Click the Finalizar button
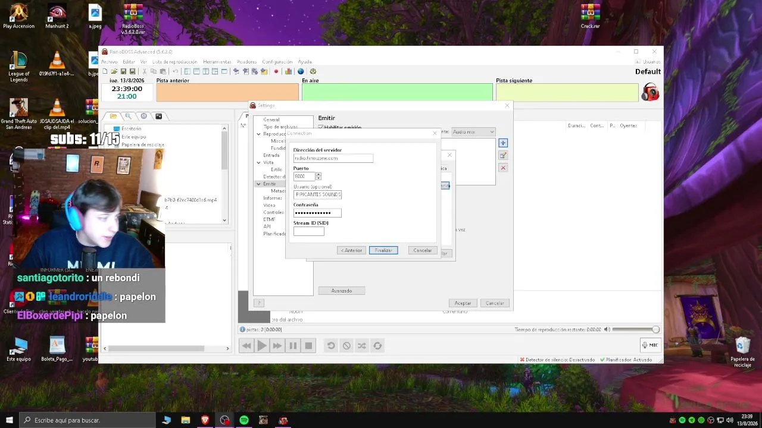The height and width of the screenshot is (428, 762). [x=383, y=250]
